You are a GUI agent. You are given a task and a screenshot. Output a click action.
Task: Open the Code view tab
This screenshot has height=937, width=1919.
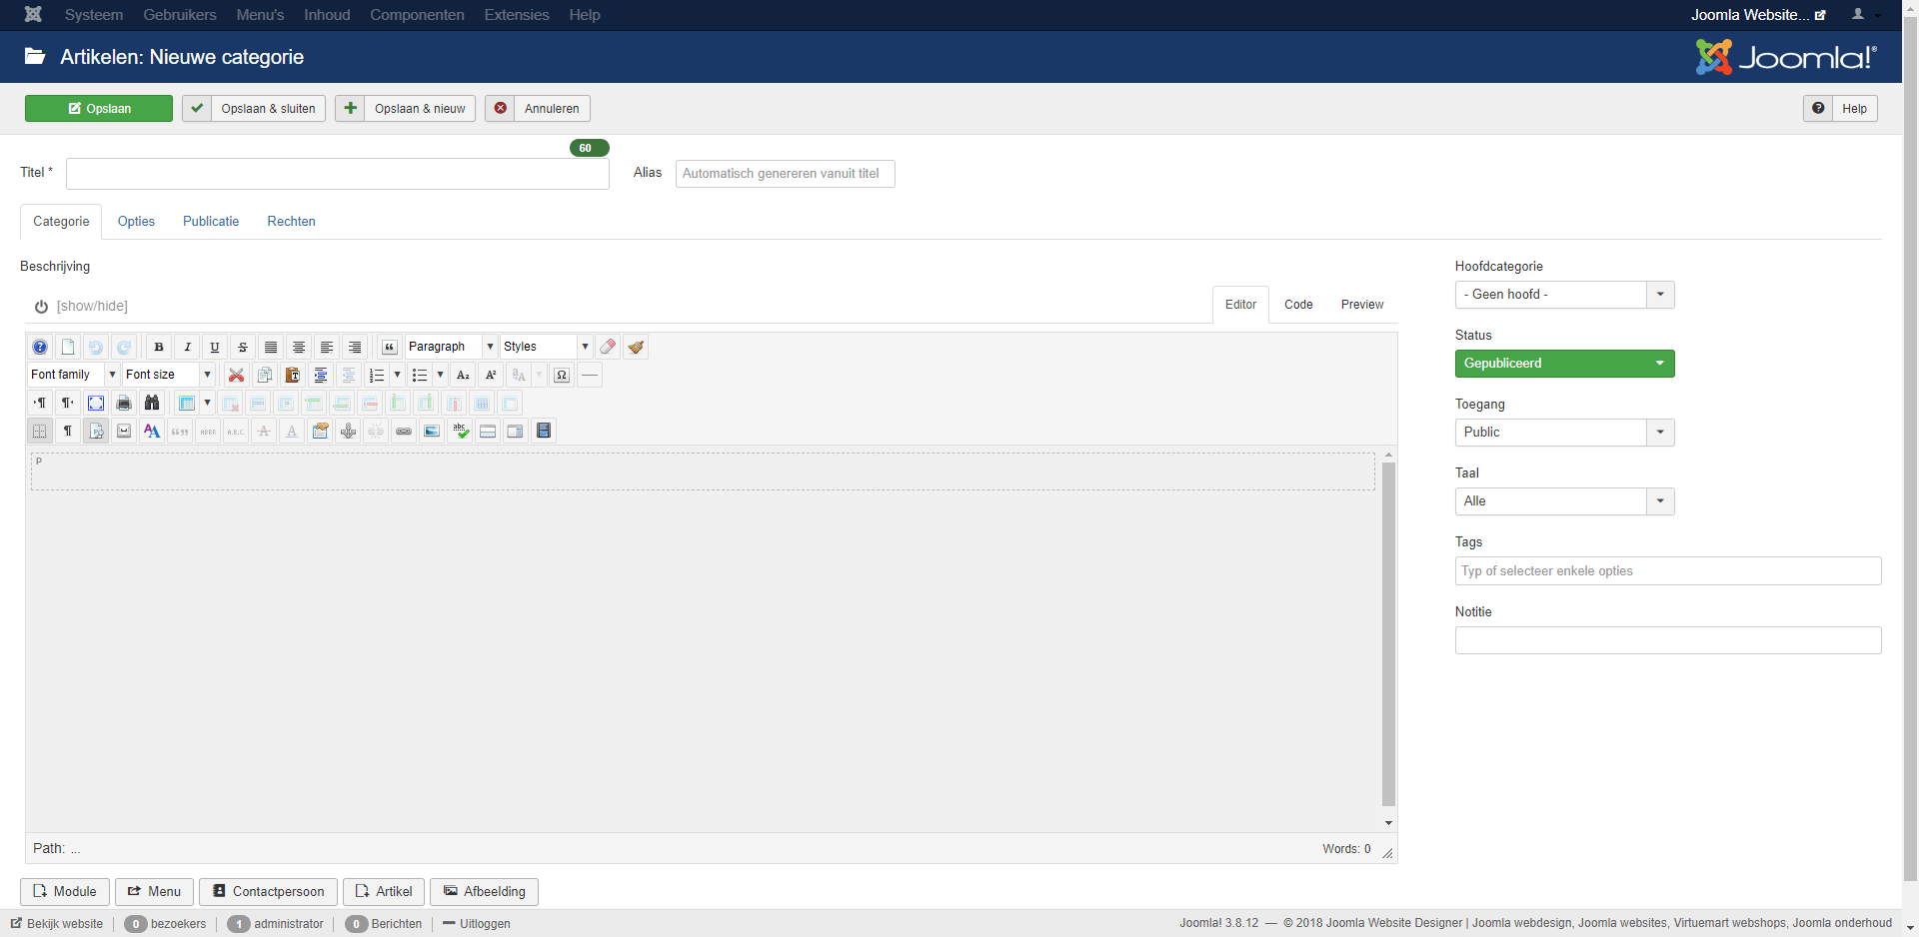(x=1298, y=304)
